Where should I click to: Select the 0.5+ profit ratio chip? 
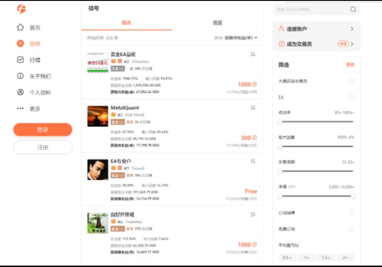[x=287, y=257]
